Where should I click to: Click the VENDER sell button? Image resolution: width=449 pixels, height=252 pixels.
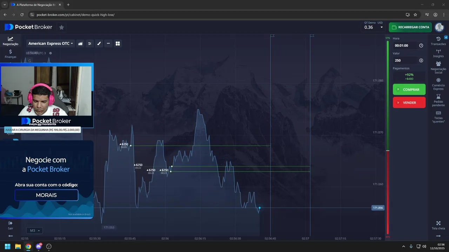409,103
